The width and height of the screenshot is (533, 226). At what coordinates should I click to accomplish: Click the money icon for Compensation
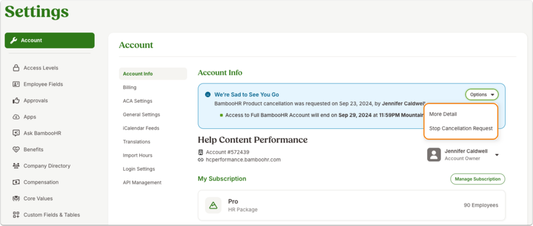pyautogui.click(x=16, y=182)
